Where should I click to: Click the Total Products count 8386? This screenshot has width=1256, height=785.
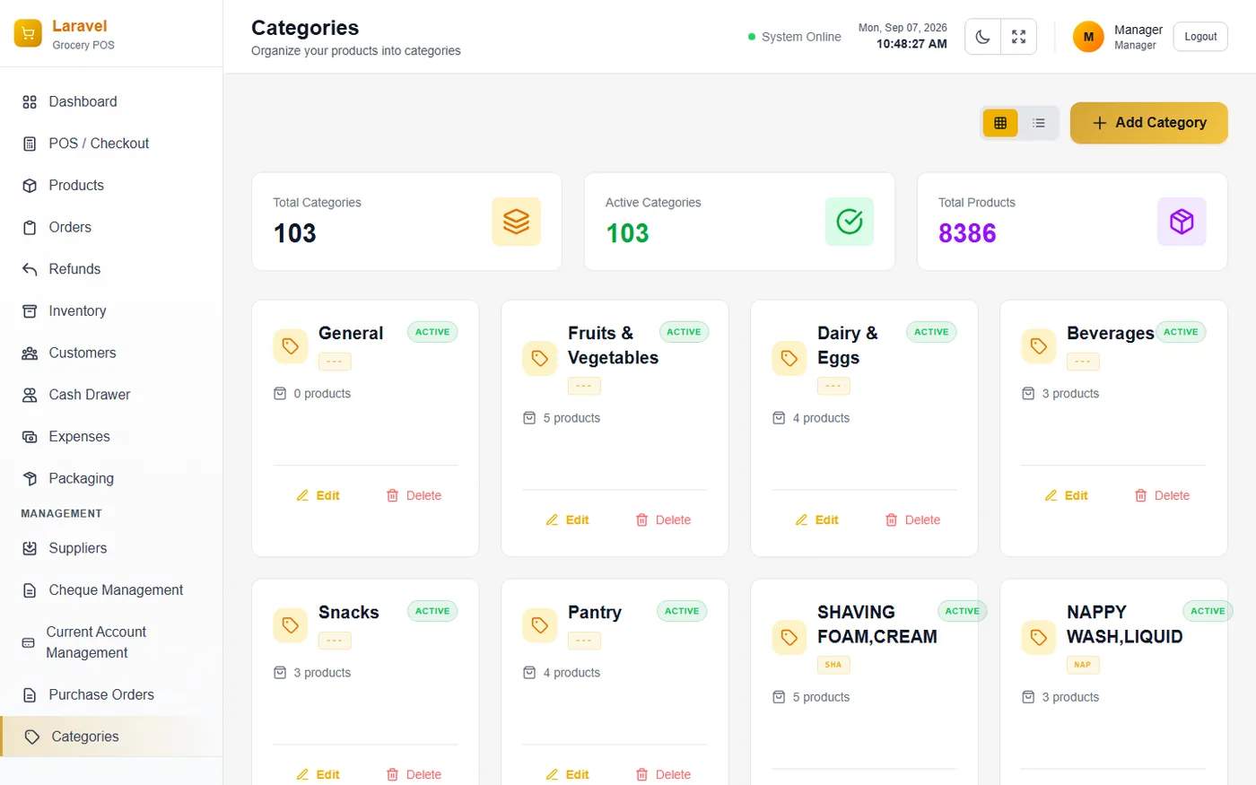click(967, 233)
